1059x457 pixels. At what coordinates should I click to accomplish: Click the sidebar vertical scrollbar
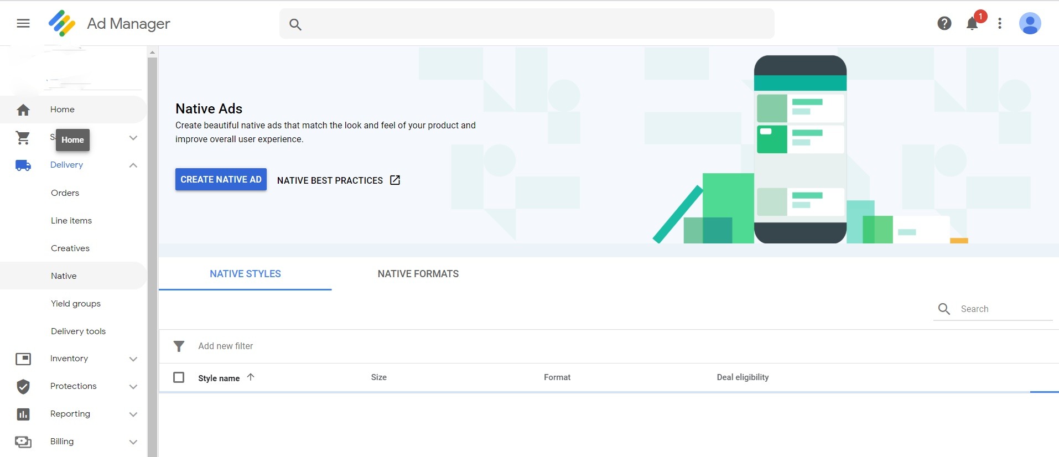point(153,249)
